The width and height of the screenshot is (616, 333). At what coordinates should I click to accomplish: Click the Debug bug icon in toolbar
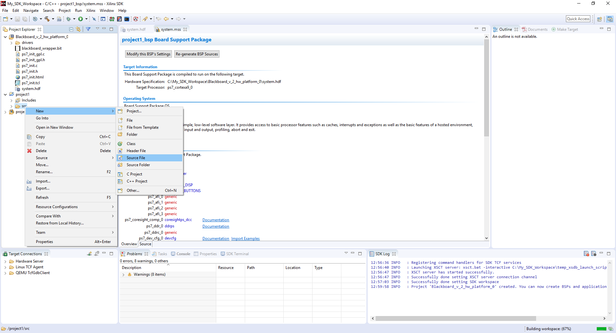[68, 19]
